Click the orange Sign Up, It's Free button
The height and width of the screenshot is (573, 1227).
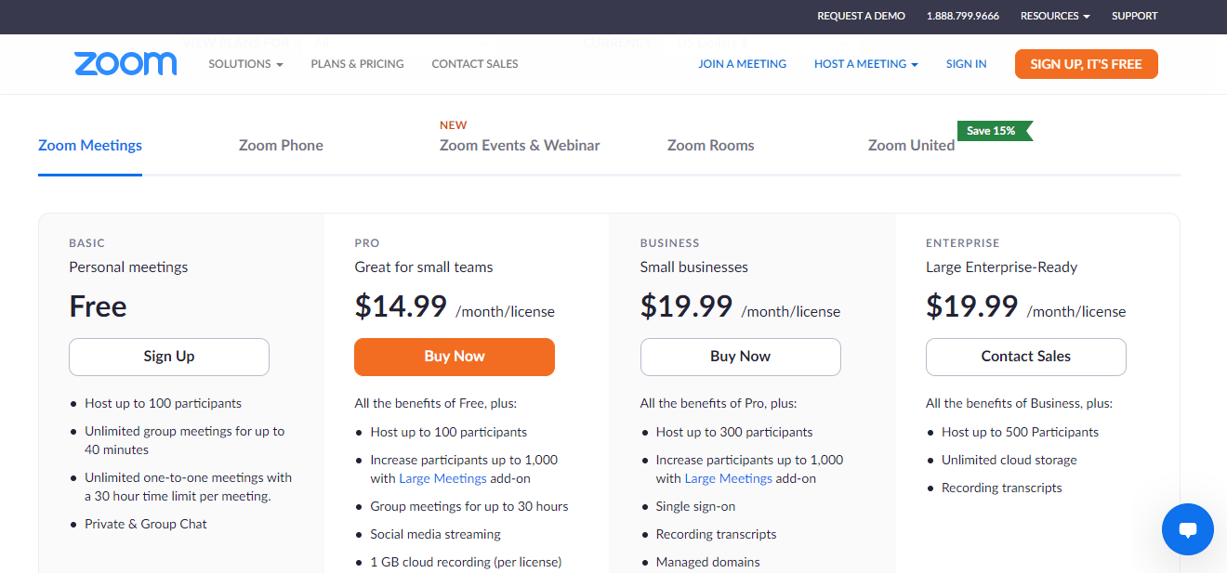1086,64
